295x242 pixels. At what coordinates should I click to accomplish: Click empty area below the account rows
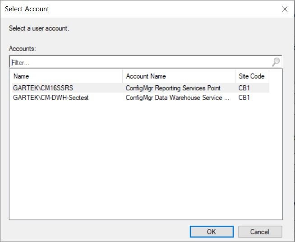click(x=144, y=163)
